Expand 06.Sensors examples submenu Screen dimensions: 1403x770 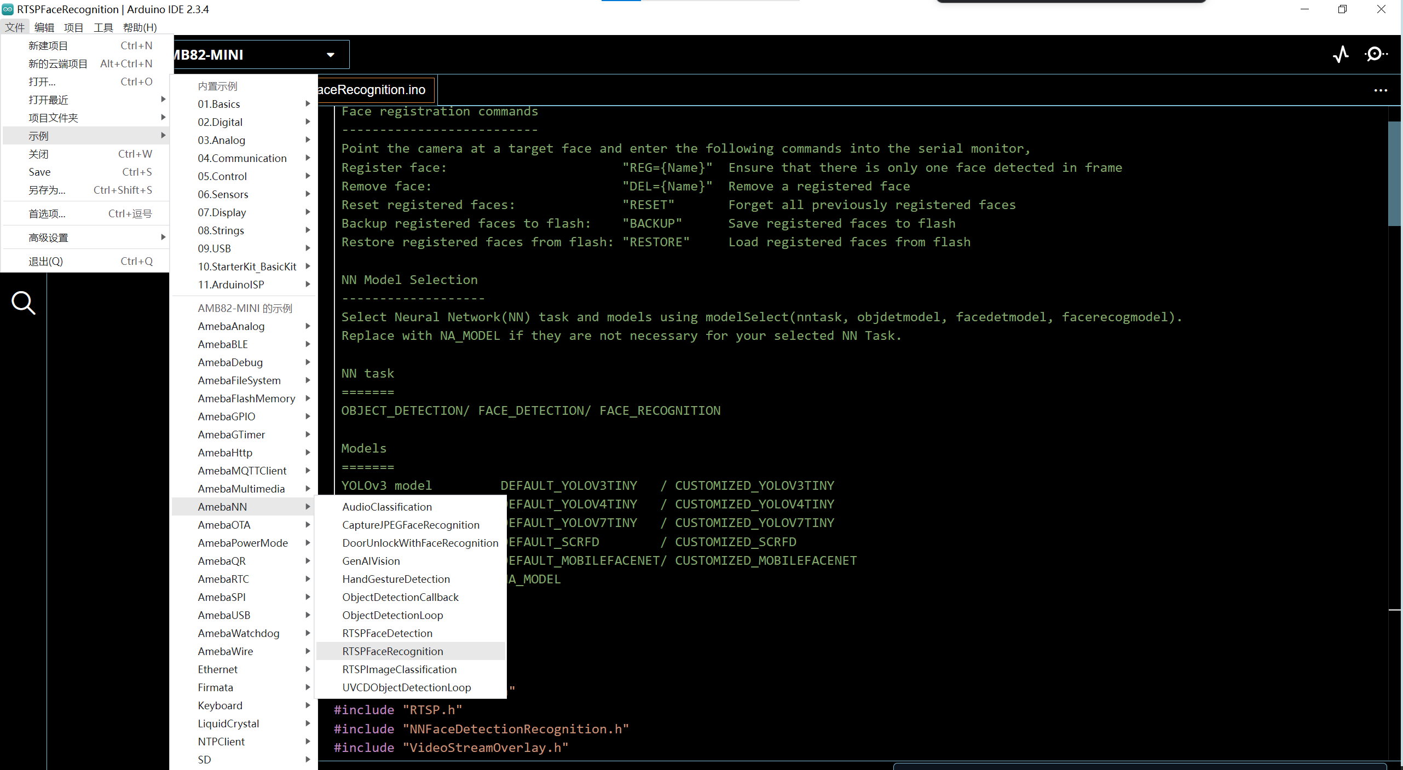tap(244, 194)
